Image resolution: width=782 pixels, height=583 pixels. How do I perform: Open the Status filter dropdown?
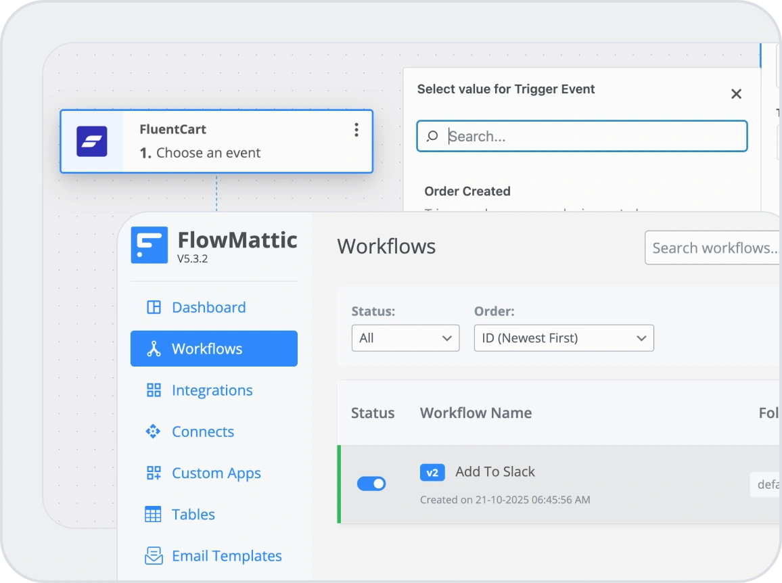point(405,338)
